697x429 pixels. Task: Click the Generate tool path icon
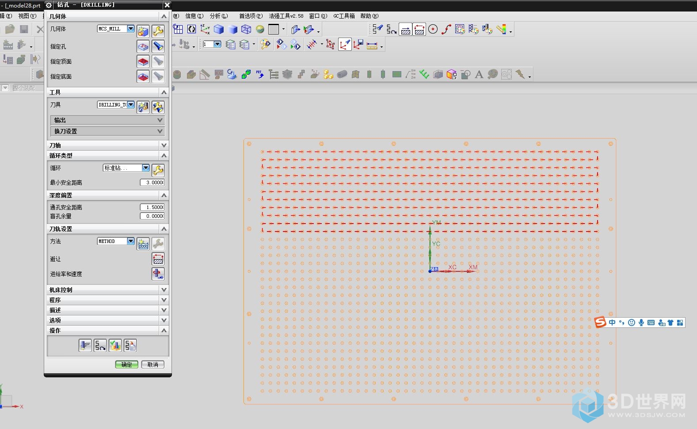click(x=85, y=345)
